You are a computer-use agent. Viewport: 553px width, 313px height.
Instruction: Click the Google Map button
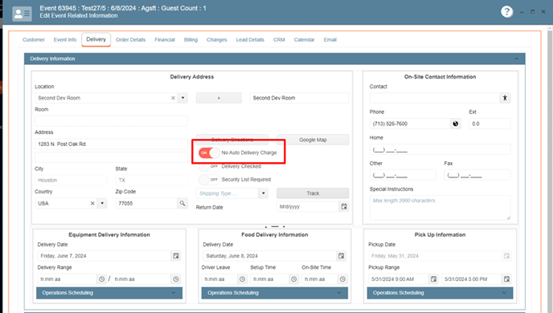313,140
